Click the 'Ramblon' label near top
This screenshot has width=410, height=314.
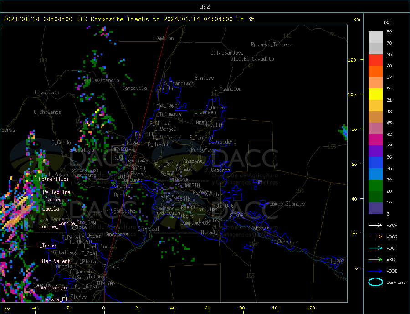tap(164, 38)
